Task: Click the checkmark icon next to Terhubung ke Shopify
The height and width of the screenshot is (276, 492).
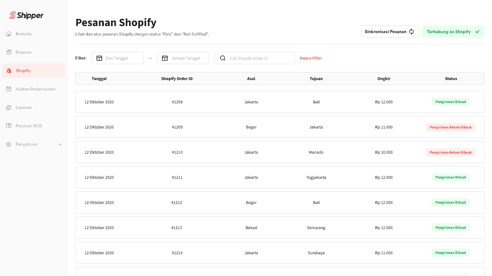Action: (477, 32)
